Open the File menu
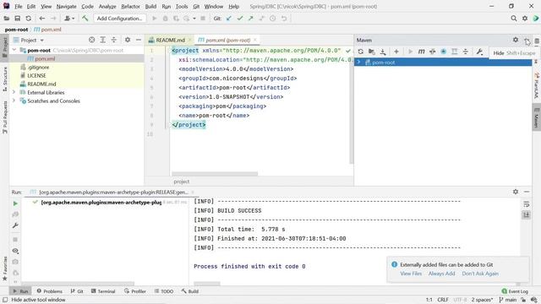The width and height of the screenshot is (541, 304). (19, 6)
